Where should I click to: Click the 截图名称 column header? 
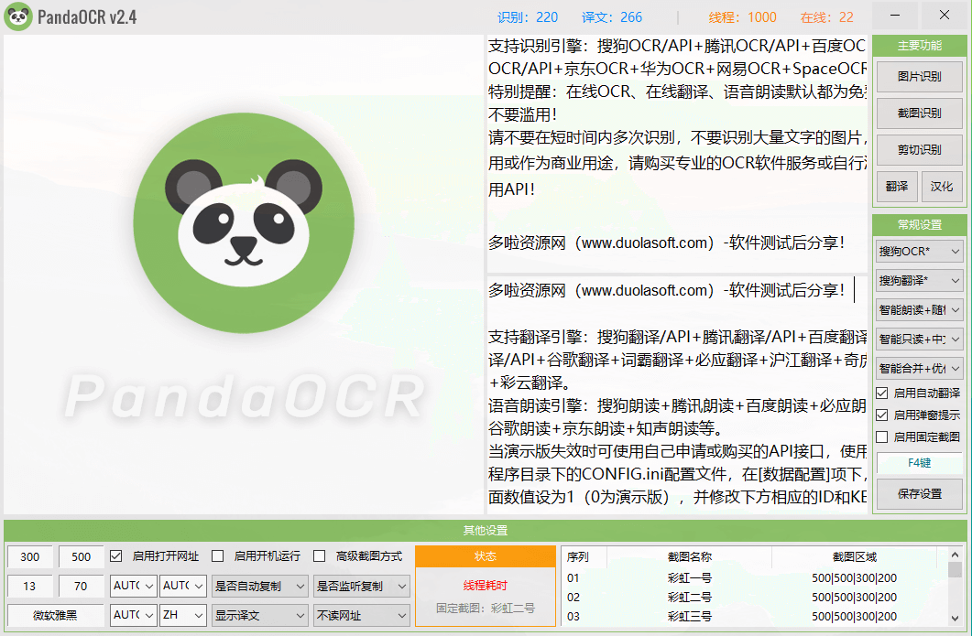pos(689,556)
